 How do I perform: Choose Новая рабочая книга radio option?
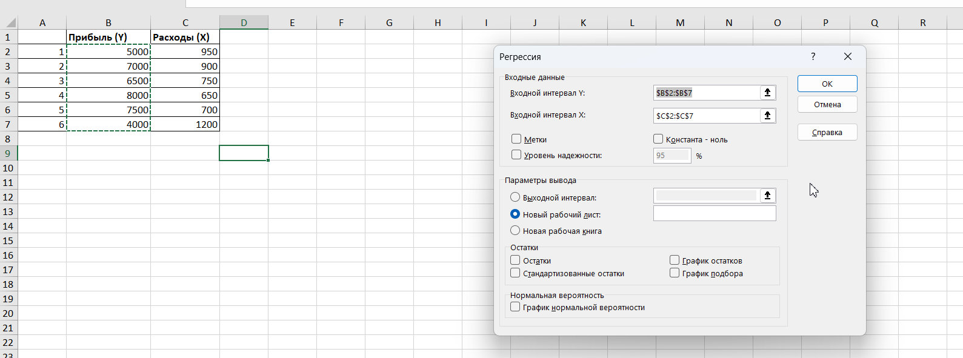tap(515, 231)
